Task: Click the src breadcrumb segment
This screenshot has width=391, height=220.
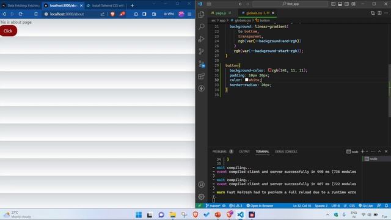Action: [x=213, y=20]
